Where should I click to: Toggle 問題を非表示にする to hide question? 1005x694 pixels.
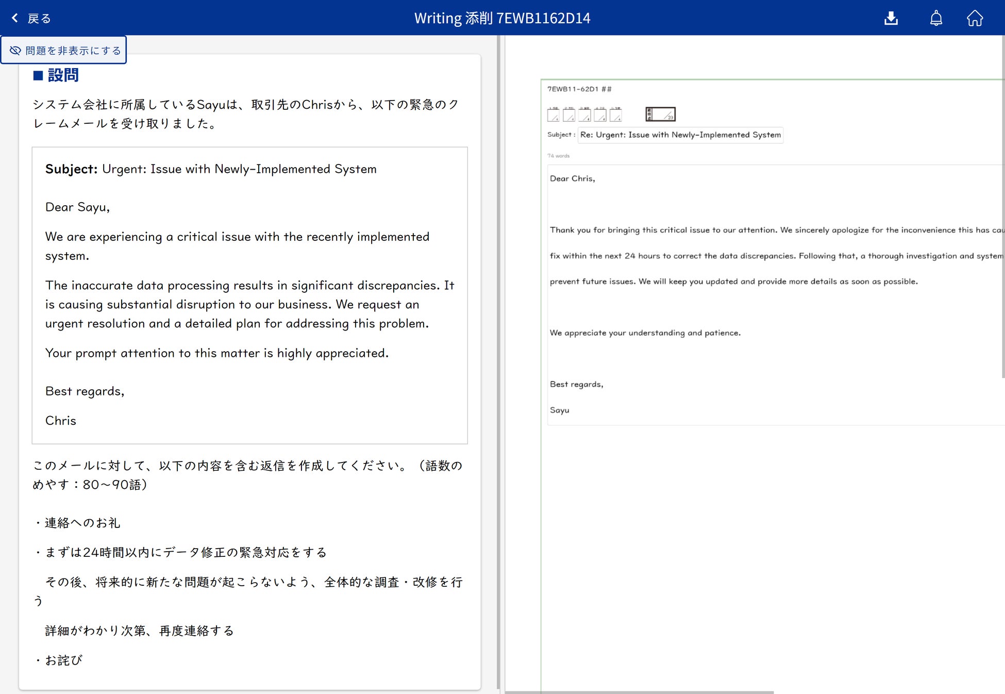pyautogui.click(x=64, y=51)
